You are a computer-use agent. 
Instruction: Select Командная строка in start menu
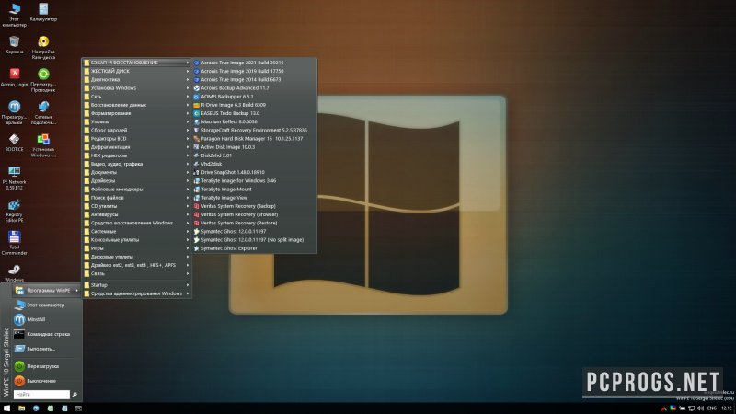46,334
